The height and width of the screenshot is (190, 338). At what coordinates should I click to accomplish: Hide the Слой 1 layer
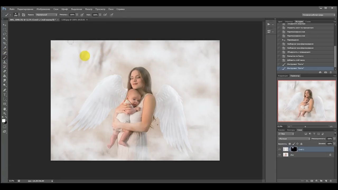click(x=280, y=149)
